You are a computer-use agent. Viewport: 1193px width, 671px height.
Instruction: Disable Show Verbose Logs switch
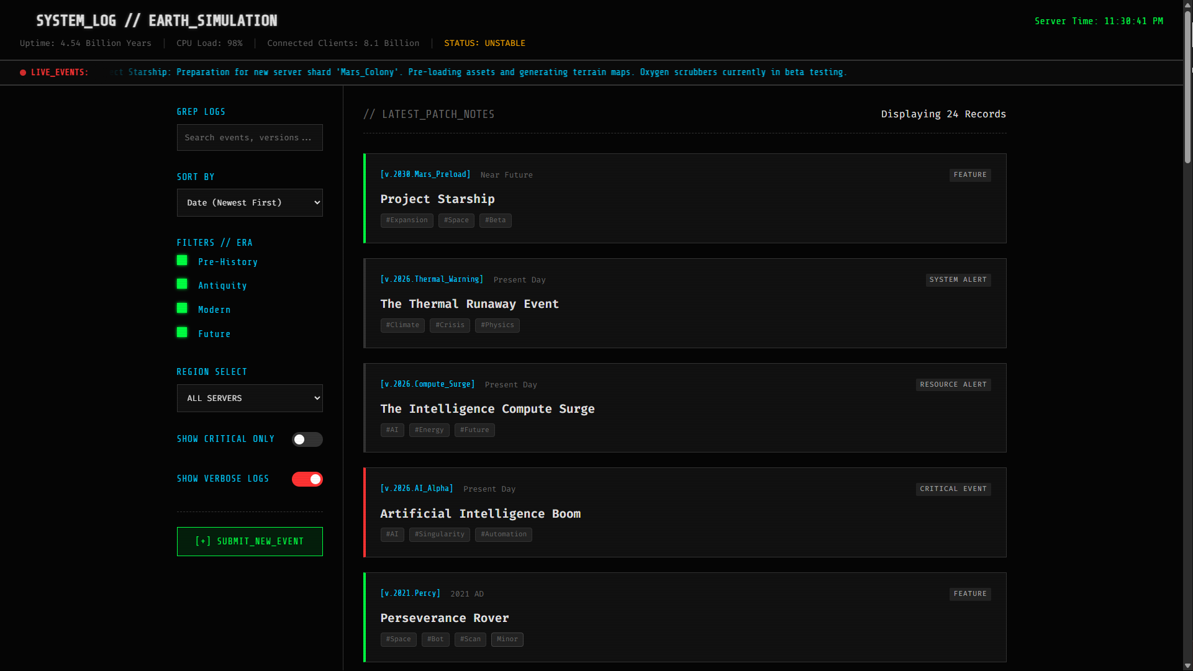point(307,479)
